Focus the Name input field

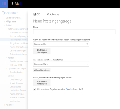pos(74,32)
